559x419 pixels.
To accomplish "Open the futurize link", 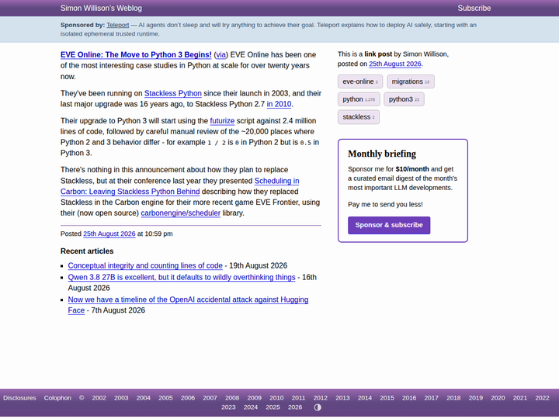I will tap(222, 121).
